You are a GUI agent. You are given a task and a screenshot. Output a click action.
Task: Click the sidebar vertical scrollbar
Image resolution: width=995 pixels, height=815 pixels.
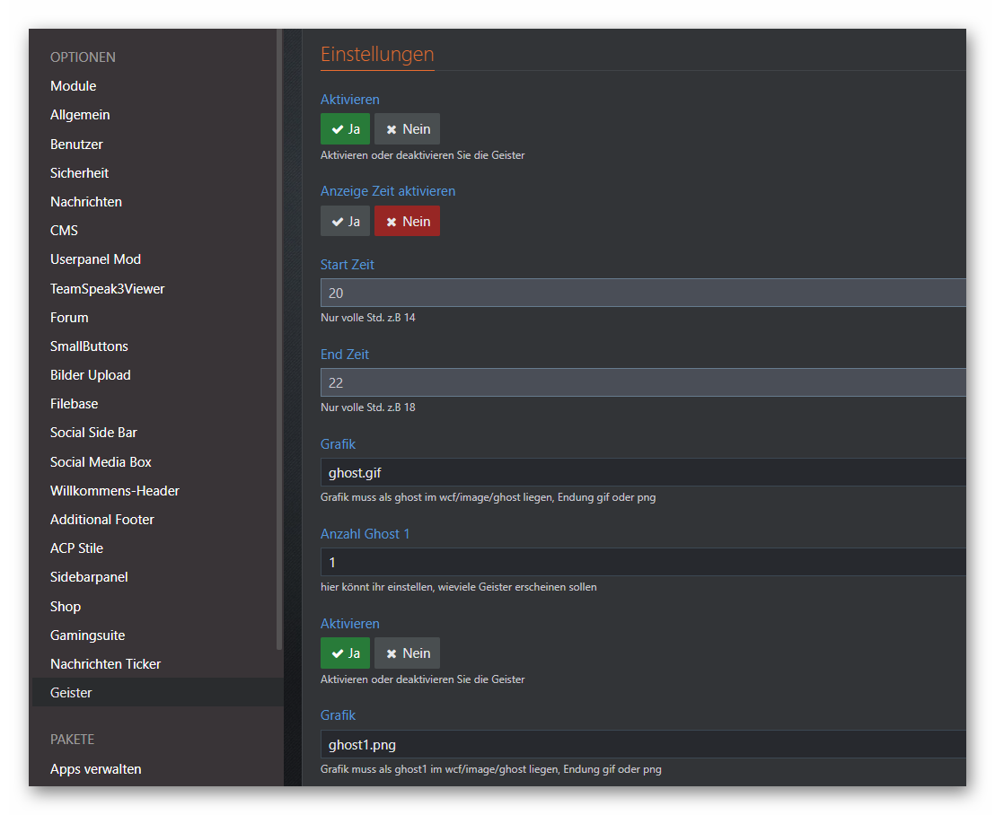click(279, 341)
